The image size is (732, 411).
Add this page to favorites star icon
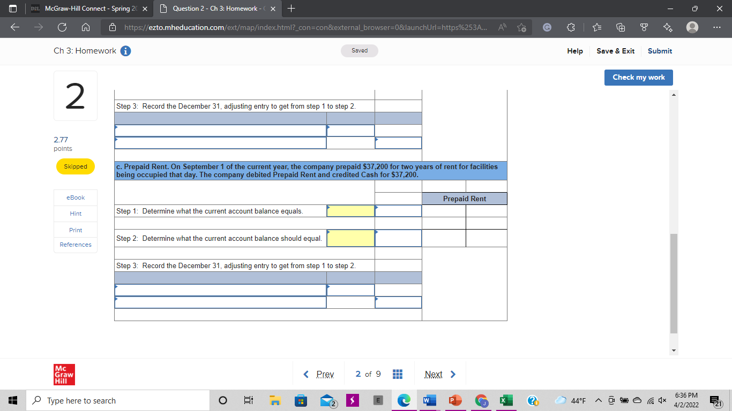(521, 27)
